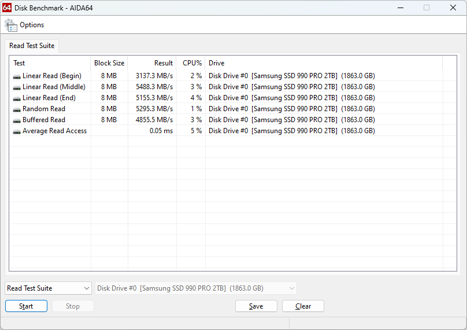The width and height of the screenshot is (467, 330).
Task: Click the Result column header
Action: point(152,63)
